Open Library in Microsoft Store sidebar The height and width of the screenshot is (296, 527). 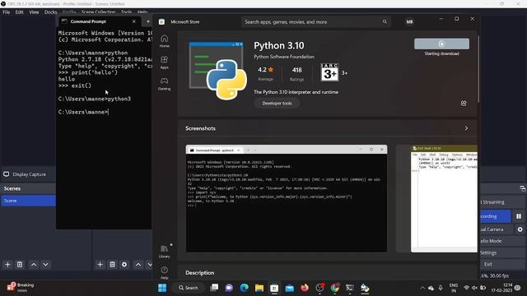(x=165, y=251)
